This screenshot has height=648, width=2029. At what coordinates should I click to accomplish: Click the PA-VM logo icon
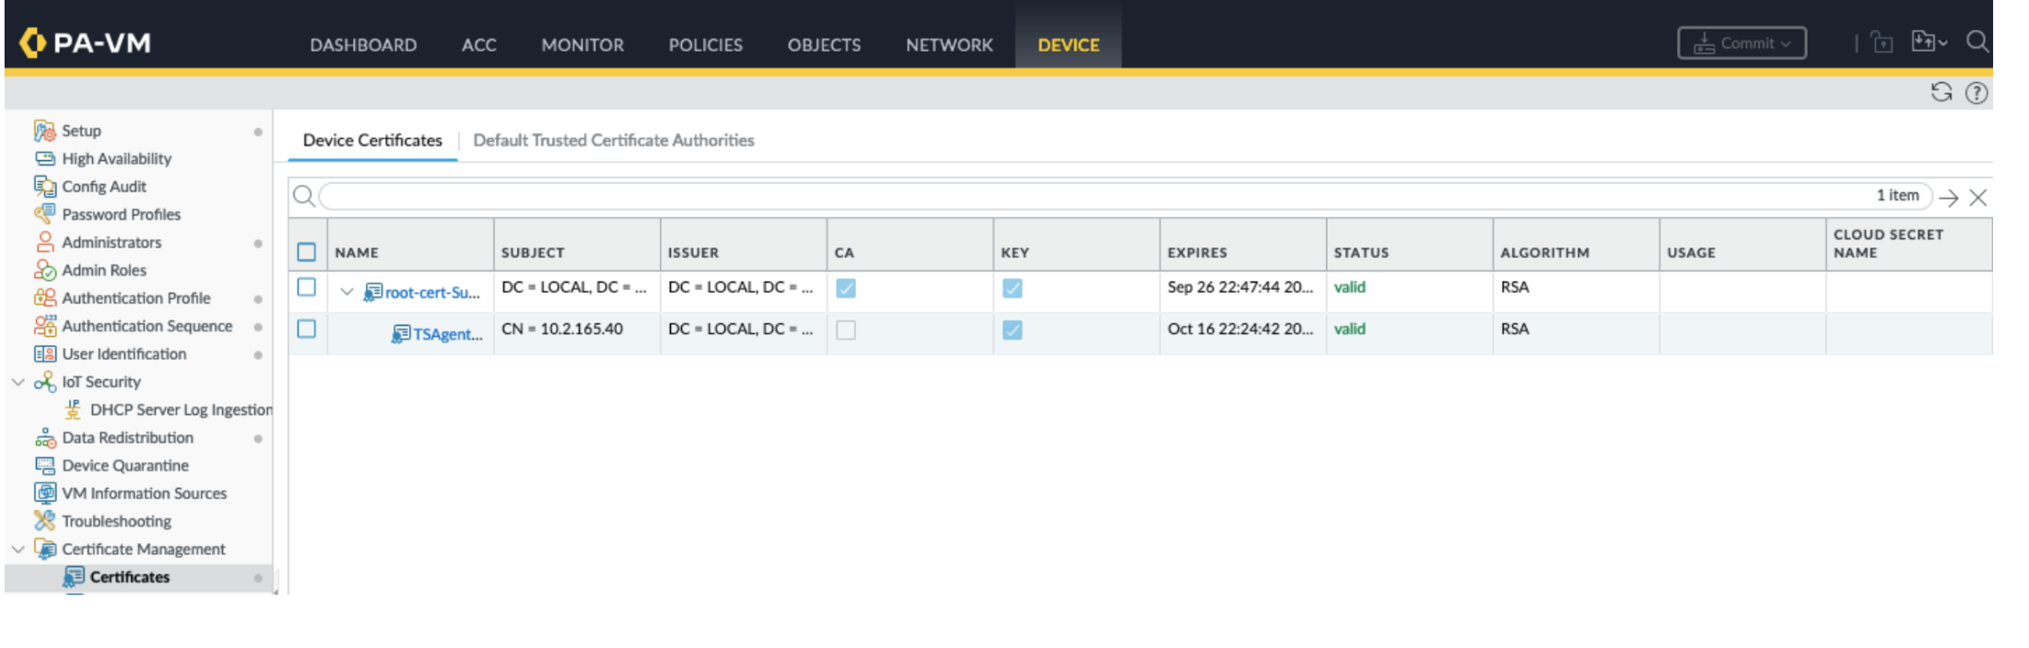(x=32, y=42)
